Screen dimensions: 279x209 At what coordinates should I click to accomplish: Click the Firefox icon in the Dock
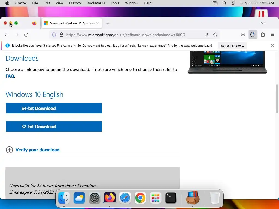pos(110,198)
